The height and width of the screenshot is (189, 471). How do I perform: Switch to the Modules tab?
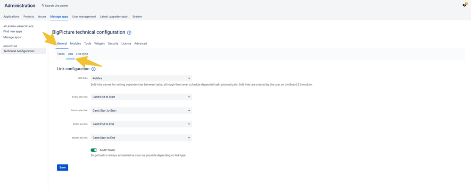click(x=75, y=43)
